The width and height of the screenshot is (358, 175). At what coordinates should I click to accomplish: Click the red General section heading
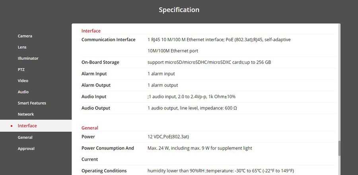pos(89,128)
